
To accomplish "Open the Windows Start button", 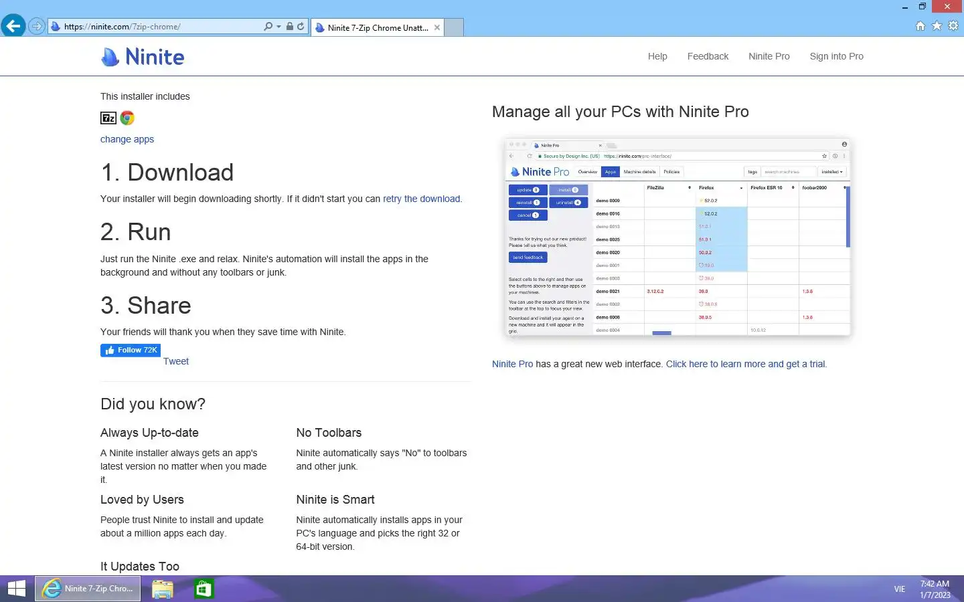I will pyautogui.click(x=16, y=589).
